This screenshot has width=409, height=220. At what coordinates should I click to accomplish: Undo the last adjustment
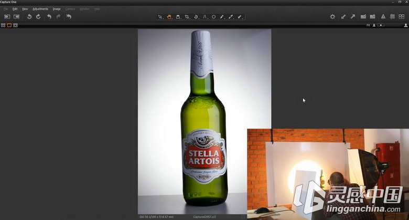(49, 16)
